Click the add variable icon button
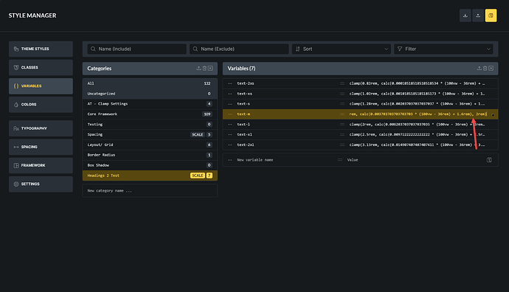Screen dimensions: 509x292 click(x=489, y=160)
